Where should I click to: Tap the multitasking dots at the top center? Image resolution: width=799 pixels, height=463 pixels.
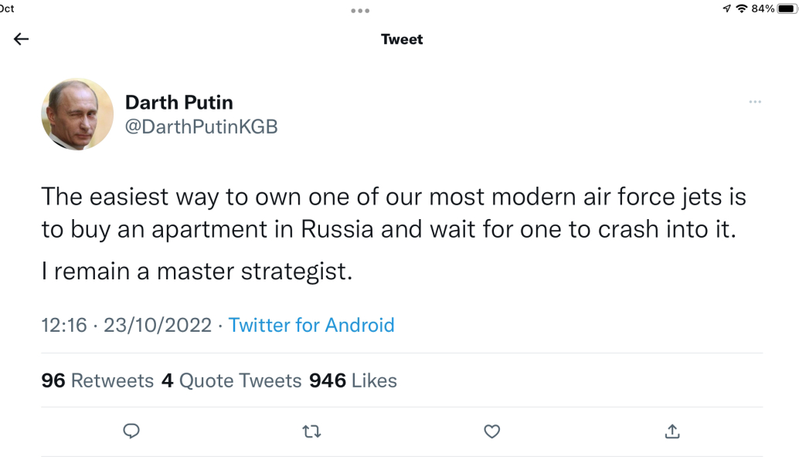[x=360, y=11]
